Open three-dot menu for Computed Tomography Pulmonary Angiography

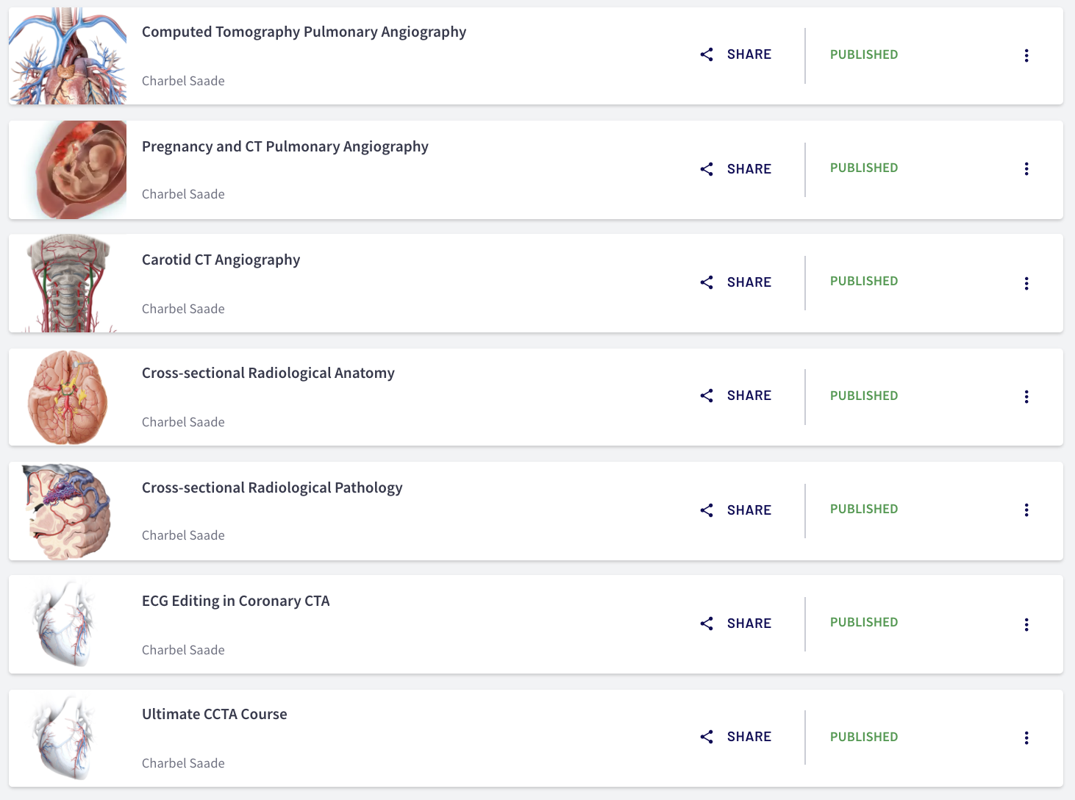tap(1026, 56)
